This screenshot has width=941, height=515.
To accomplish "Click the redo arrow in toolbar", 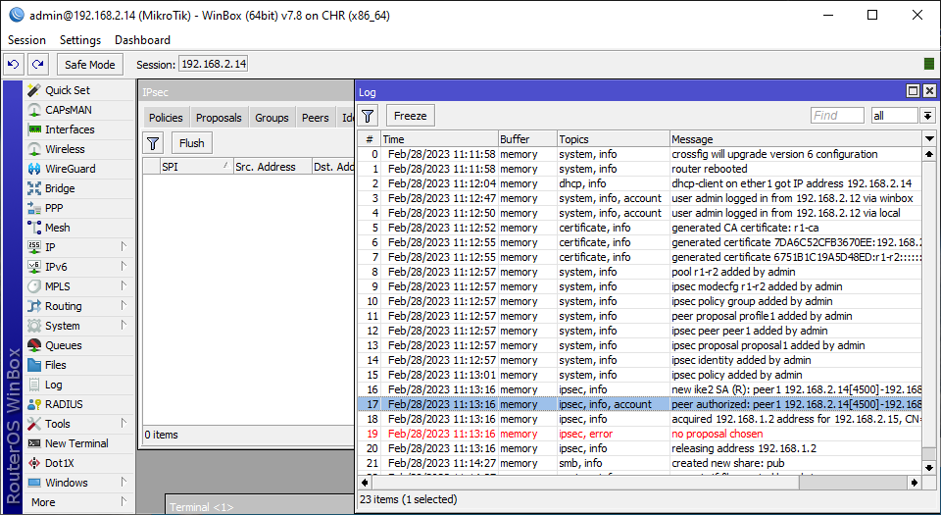I will (38, 64).
